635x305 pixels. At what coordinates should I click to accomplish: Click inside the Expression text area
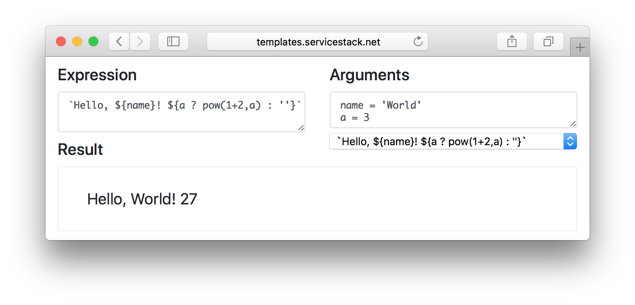coord(181,112)
